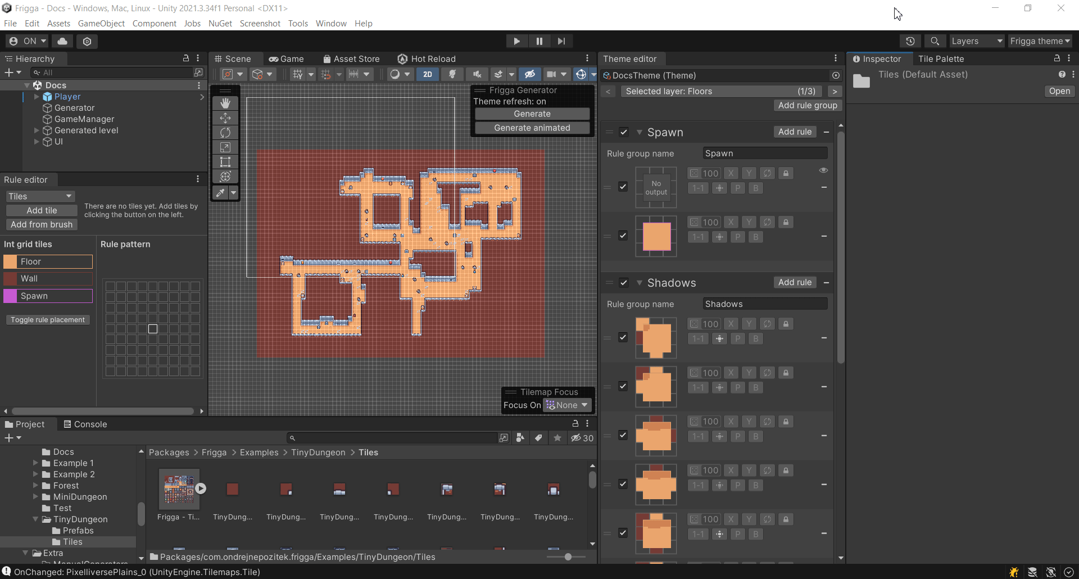
Task: Toggle the eye icon on Spawn rule
Action: (823, 170)
